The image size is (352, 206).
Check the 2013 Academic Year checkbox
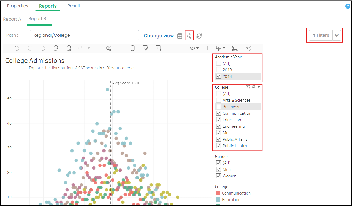(x=219, y=70)
